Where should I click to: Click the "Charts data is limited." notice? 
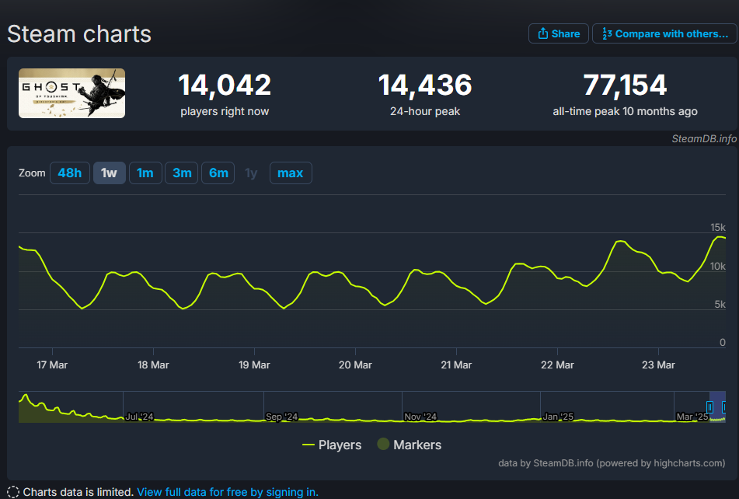click(x=78, y=492)
